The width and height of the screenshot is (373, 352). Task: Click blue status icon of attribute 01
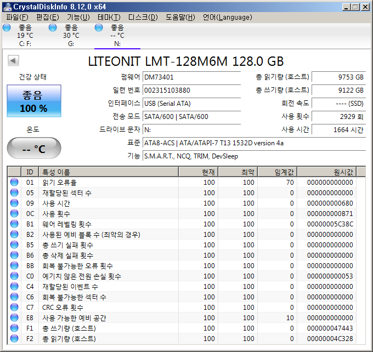coord(14,183)
